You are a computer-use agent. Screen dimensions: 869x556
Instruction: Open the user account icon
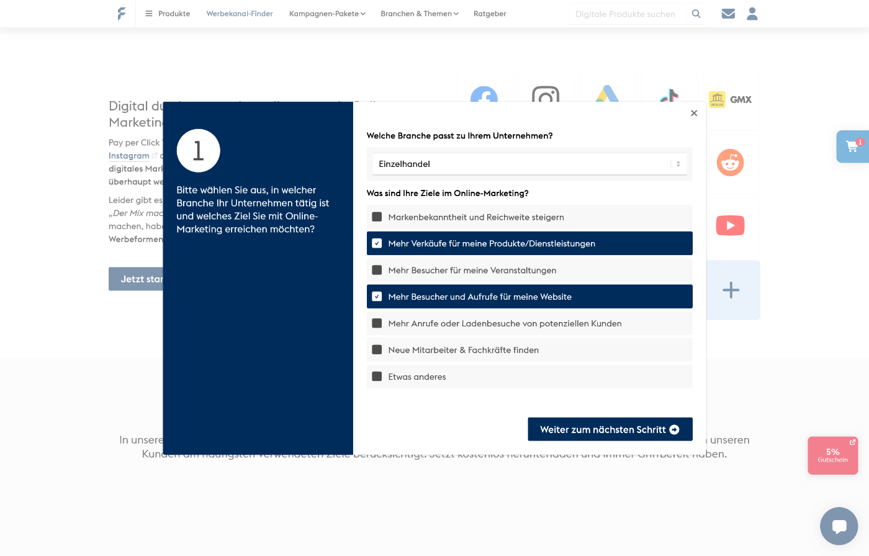[752, 14]
